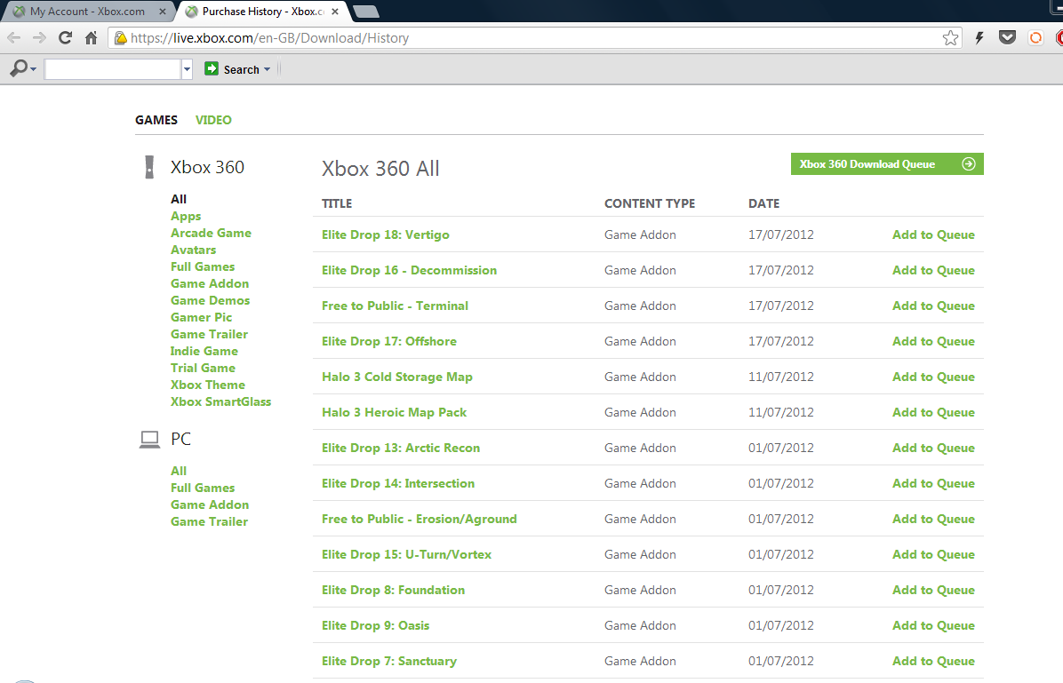The height and width of the screenshot is (683, 1063).
Task: Filter by Xbox 360 Game Addon
Action: [210, 284]
